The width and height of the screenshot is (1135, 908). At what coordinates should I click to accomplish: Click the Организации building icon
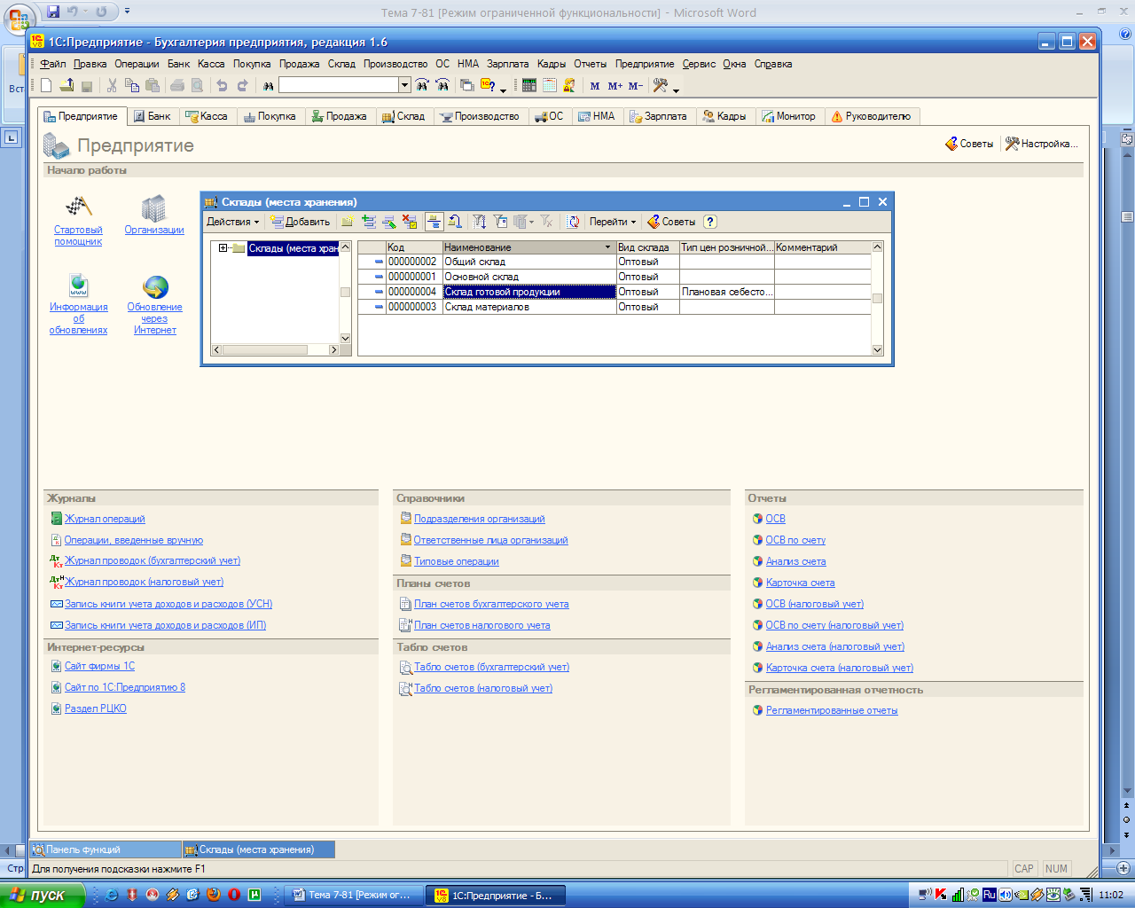153,207
